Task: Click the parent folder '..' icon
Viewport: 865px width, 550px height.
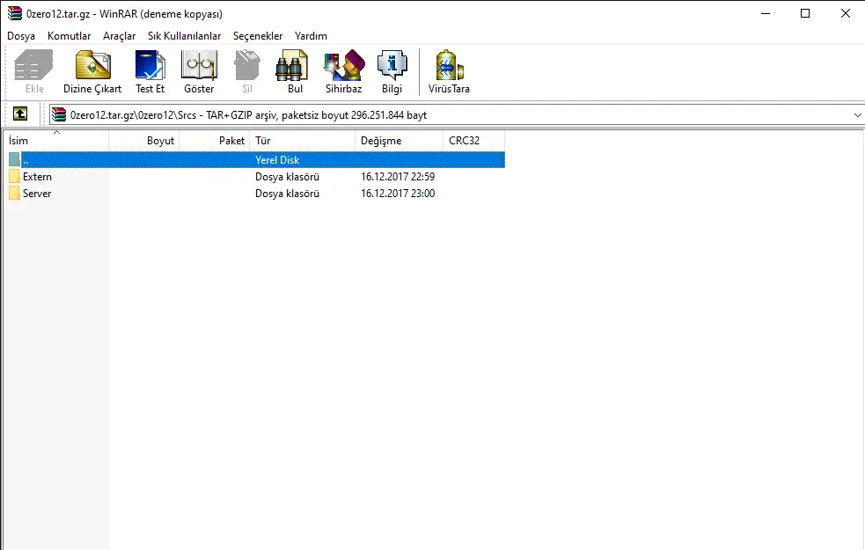Action: (14, 160)
